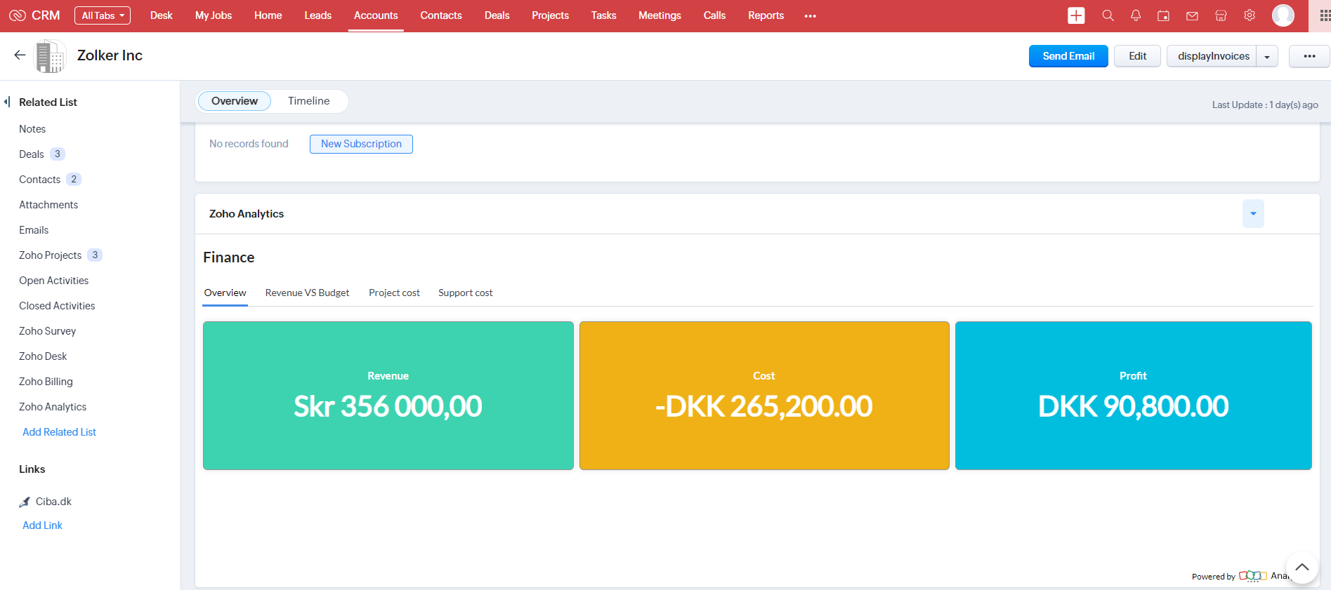This screenshot has width=1331, height=590.
Task: Click the Zolker Inc account building image
Action: pos(50,56)
